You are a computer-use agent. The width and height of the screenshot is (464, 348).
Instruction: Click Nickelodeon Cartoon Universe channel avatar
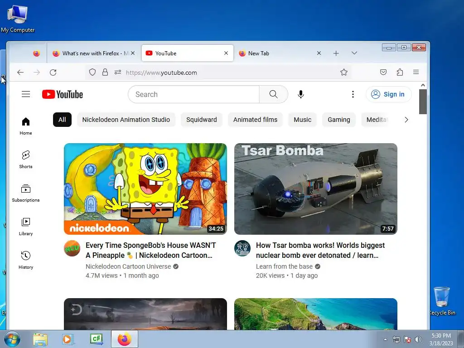(72, 248)
